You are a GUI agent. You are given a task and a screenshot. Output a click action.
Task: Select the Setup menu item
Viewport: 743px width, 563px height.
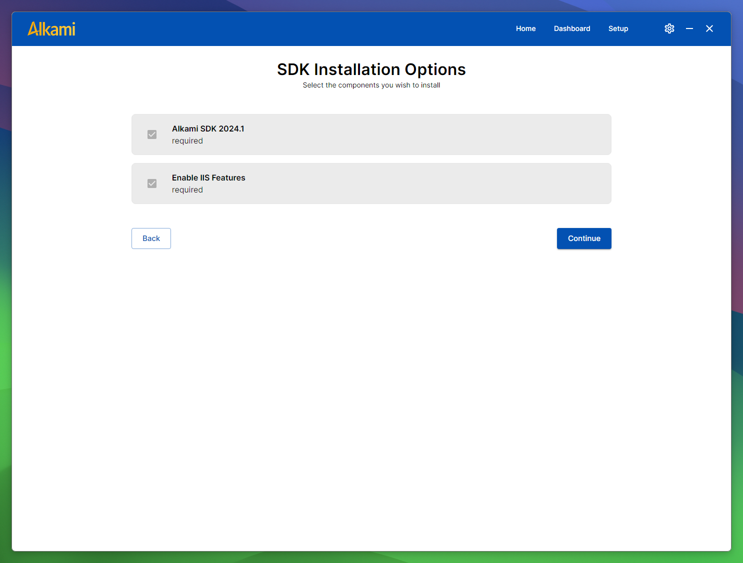tap(618, 28)
